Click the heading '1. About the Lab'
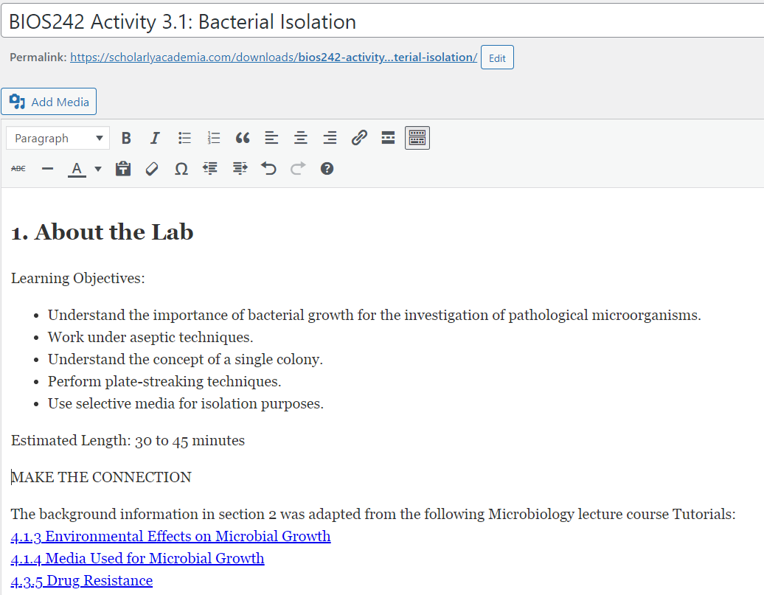This screenshot has width=764, height=595. coord(103,232)
